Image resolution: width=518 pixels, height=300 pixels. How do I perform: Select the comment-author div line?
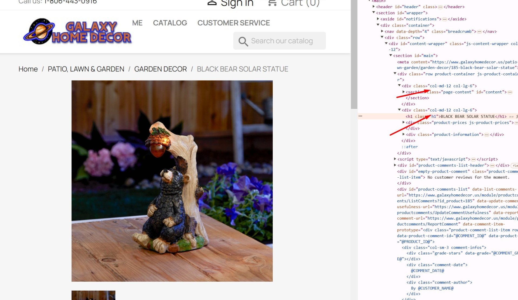(x=439, y=282)
